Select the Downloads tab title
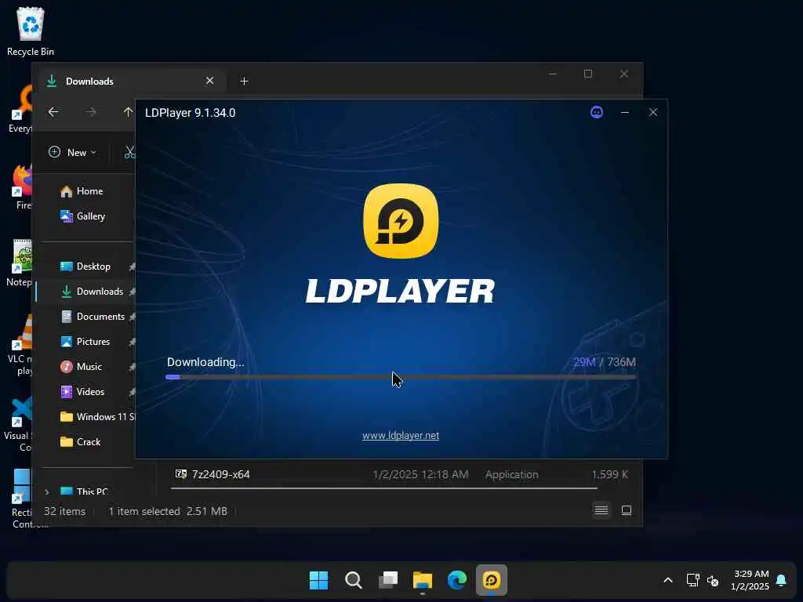 tap(89, 81)
